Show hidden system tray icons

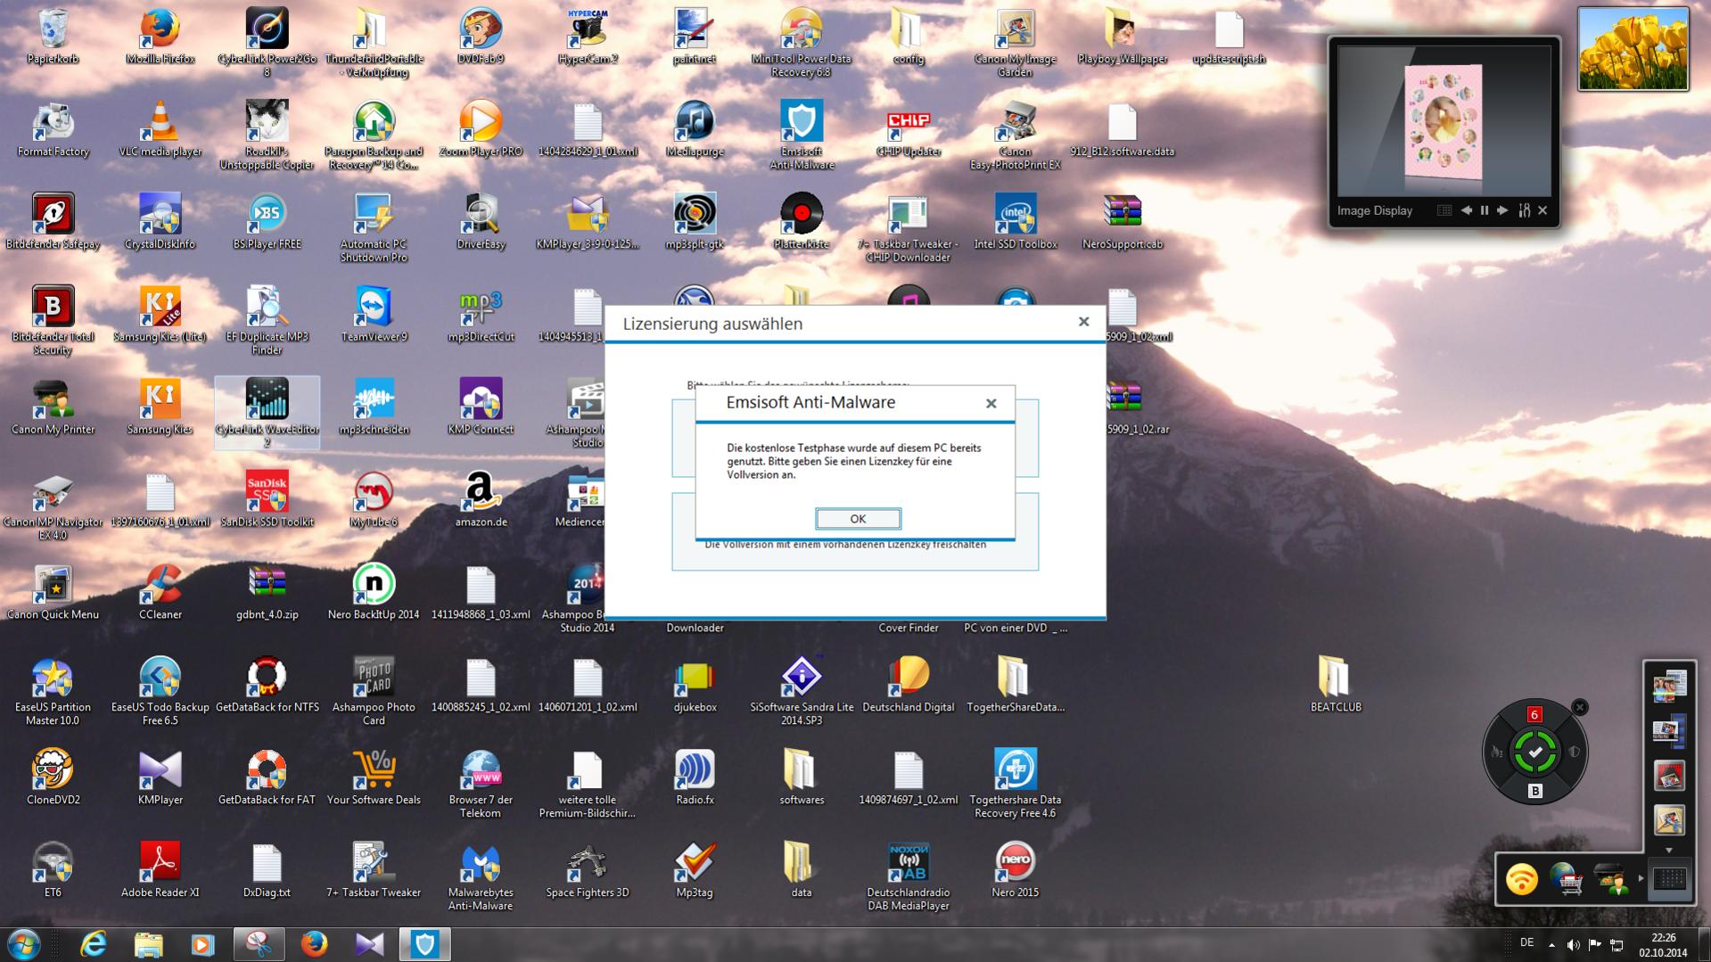tap(1551, 944)
